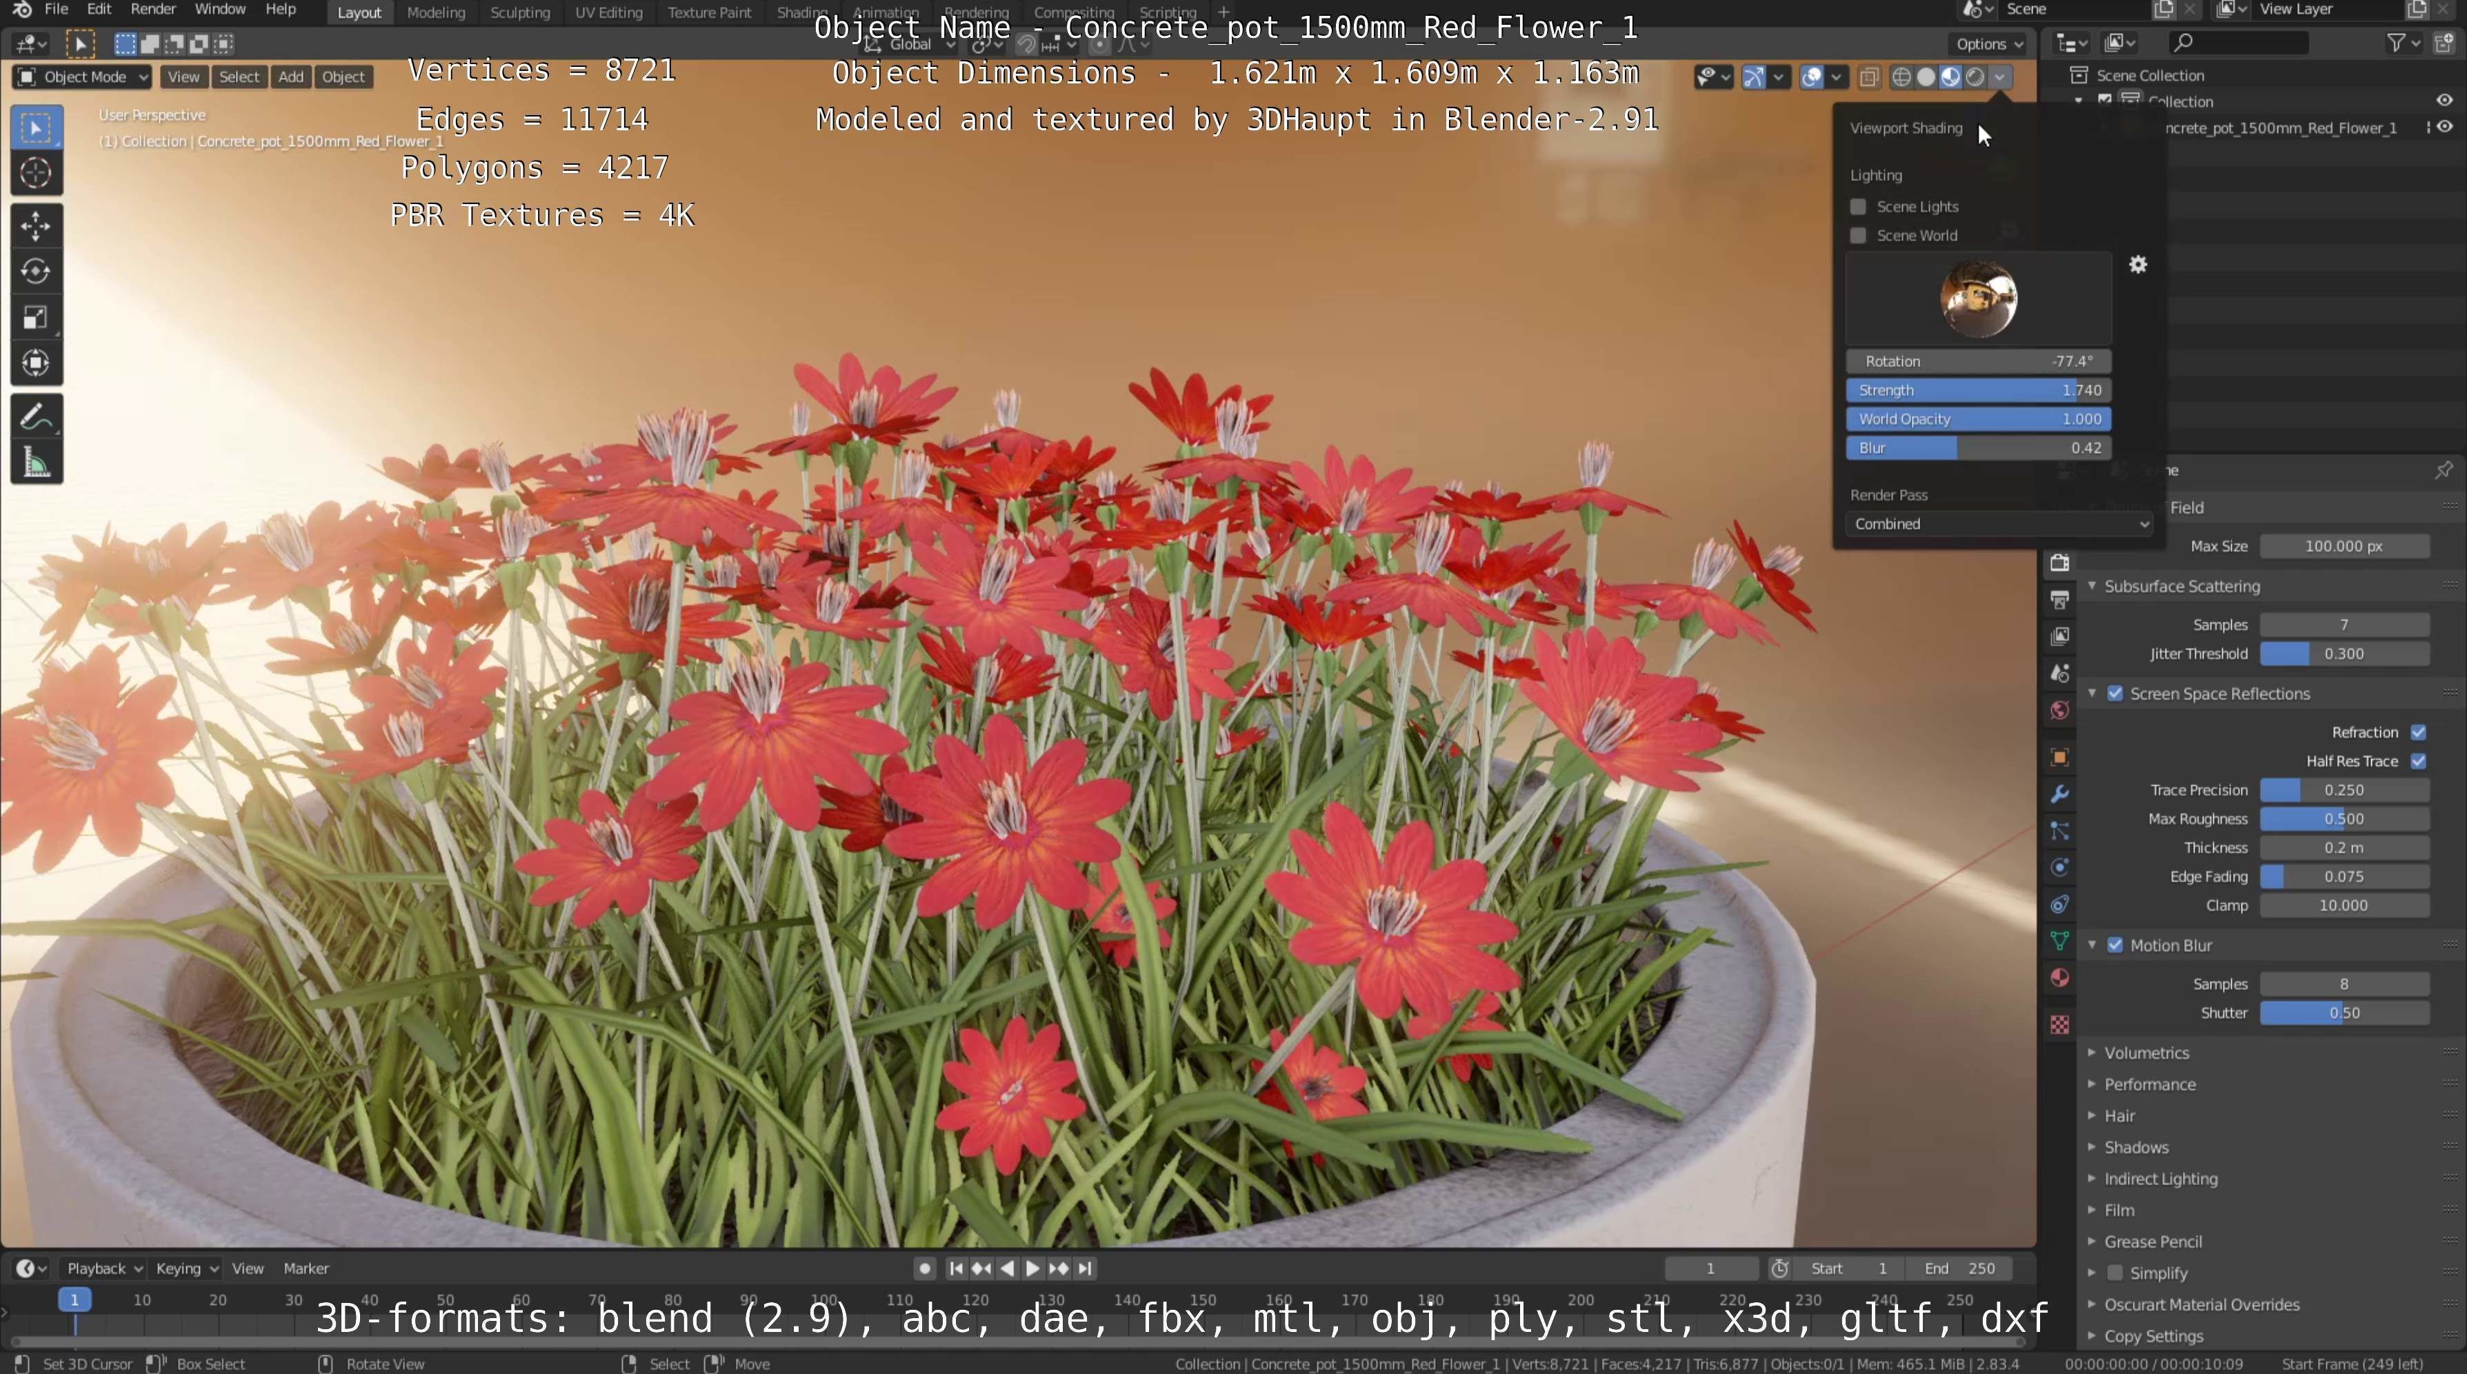Select the Scale tool

point(37,318)
